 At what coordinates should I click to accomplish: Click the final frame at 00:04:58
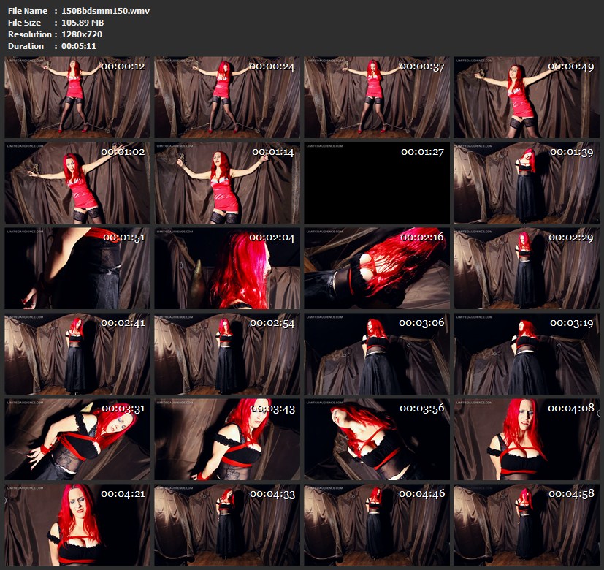click(527, 525)
